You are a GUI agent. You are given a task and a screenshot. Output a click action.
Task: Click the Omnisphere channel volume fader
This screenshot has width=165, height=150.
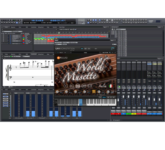(159, 100)
